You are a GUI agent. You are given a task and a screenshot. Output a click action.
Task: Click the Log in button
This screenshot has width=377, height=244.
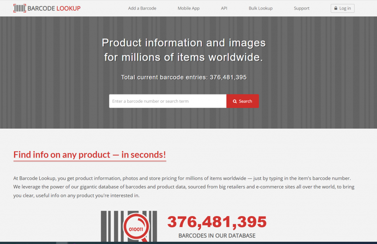pyautogui.click(x=342, y=8)
